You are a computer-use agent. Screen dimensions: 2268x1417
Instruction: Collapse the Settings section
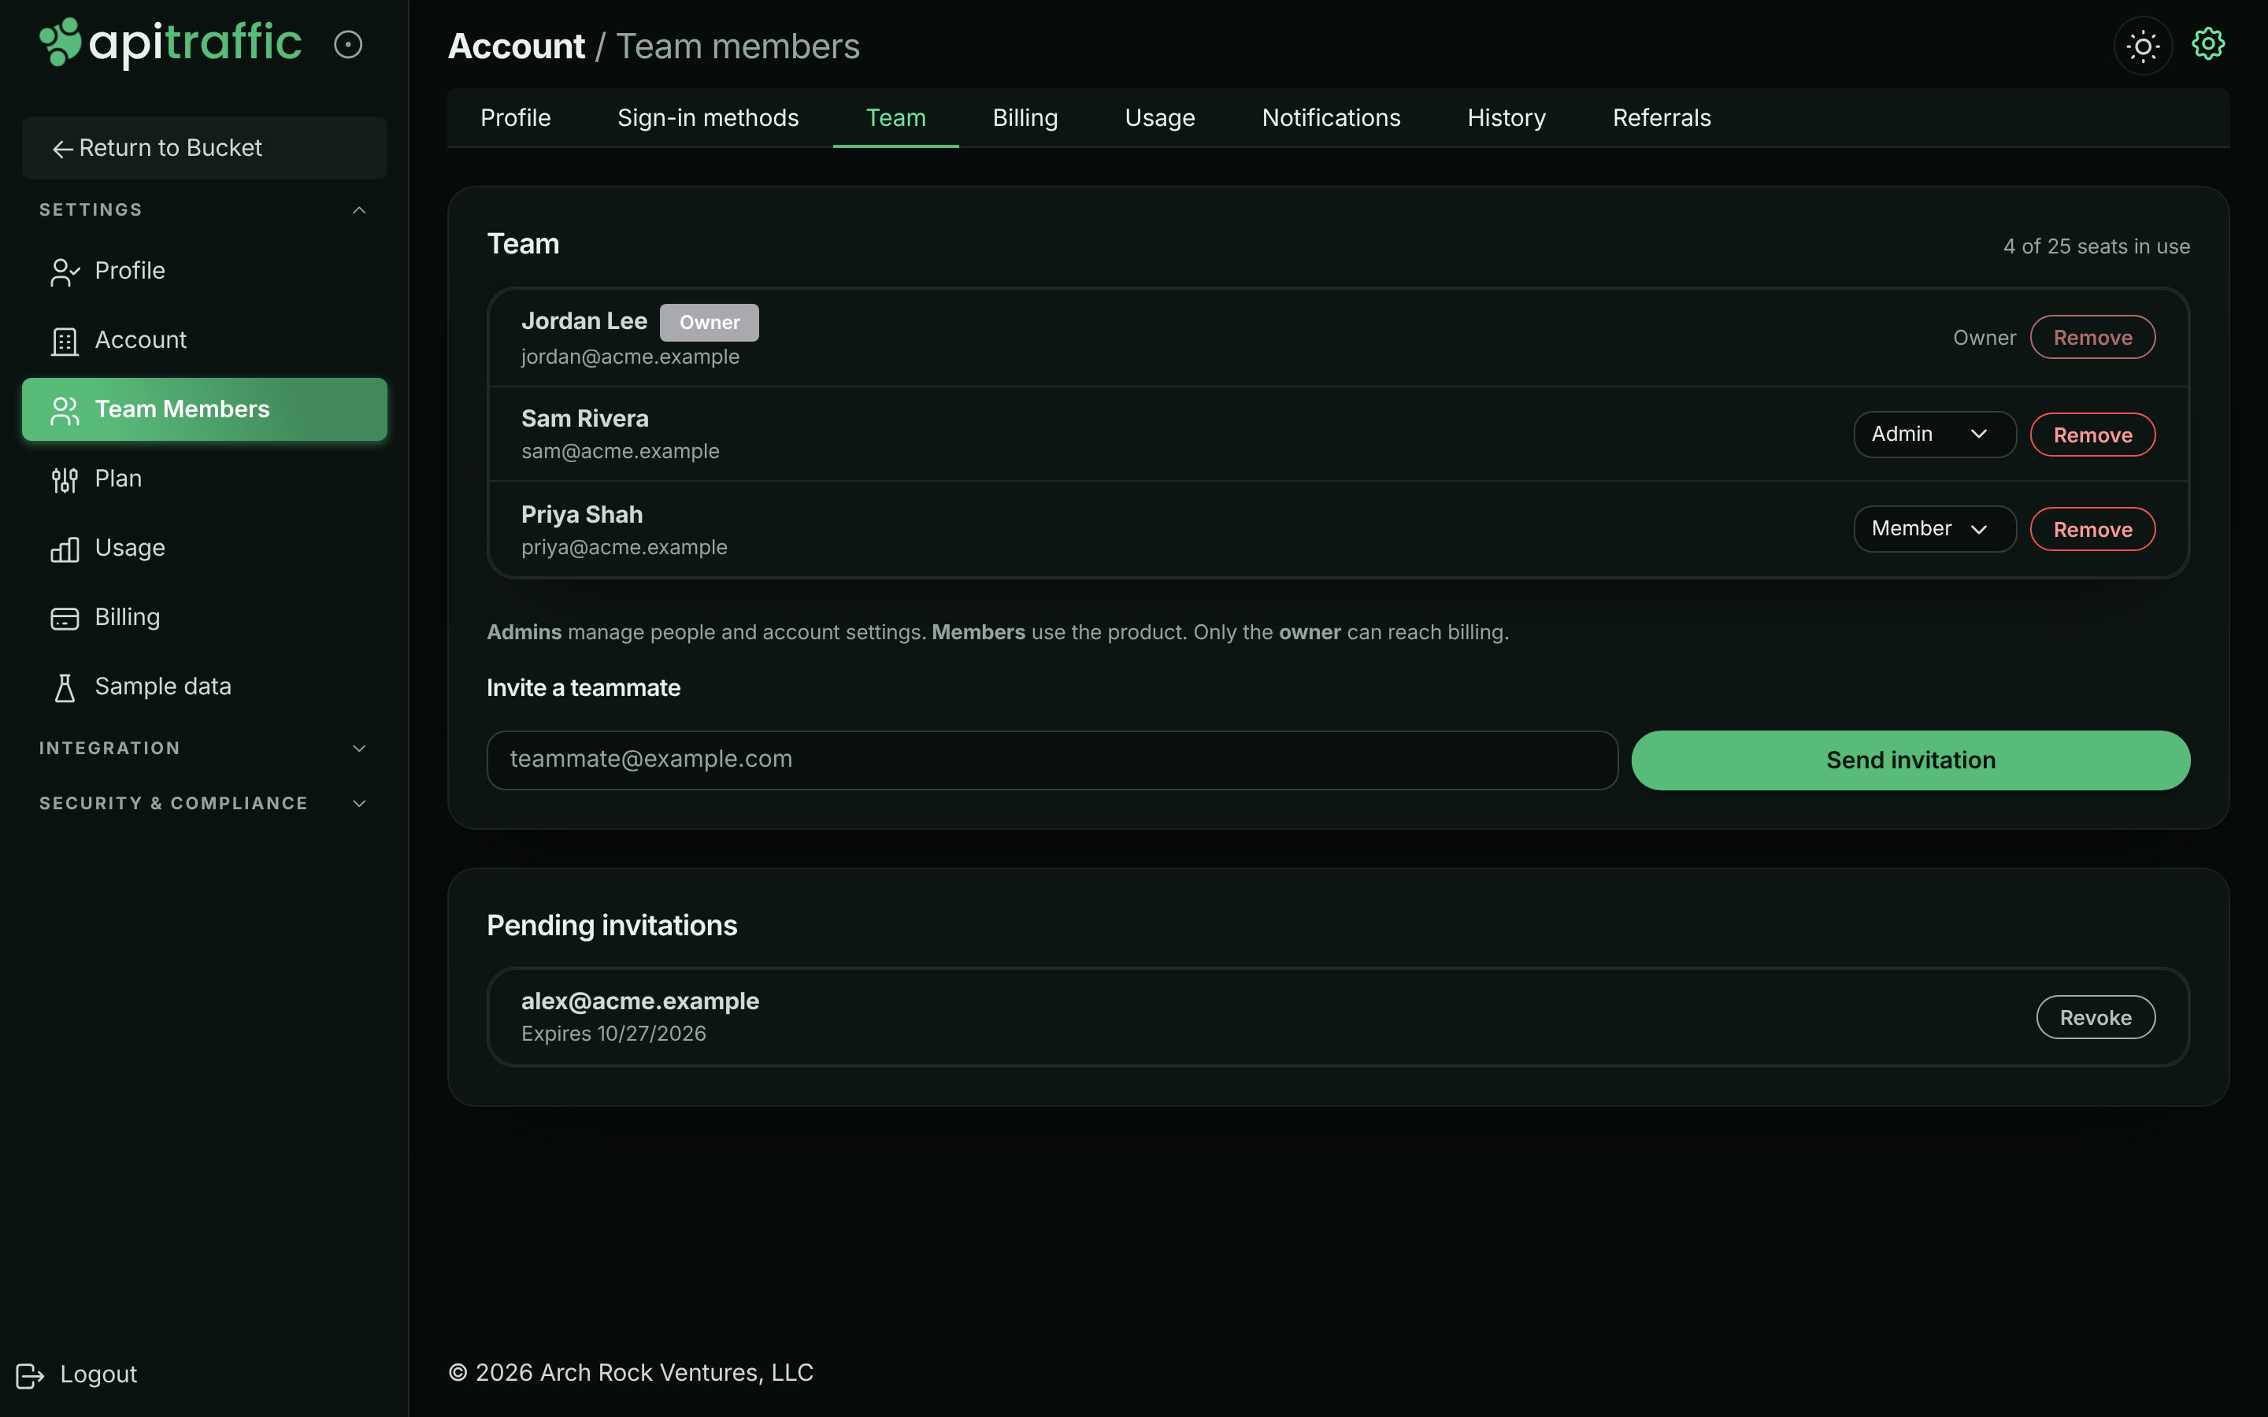point(359,210)
